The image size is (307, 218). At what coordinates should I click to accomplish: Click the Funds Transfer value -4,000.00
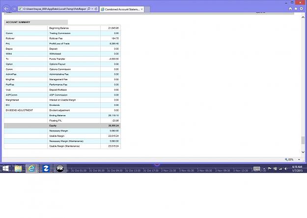coord(113,59)
